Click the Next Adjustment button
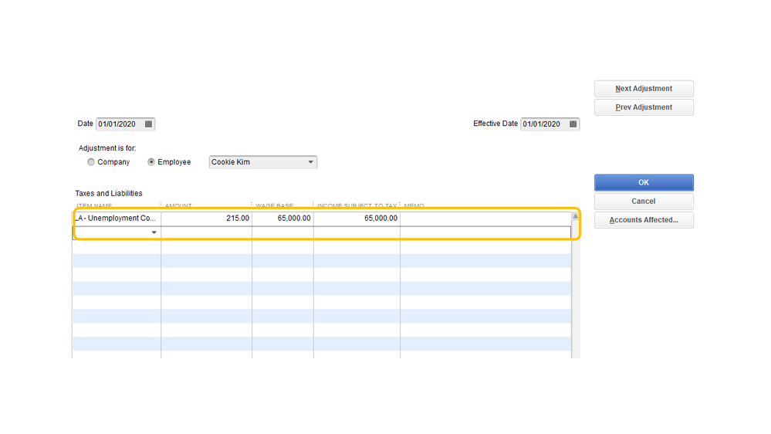This screenshot has width=771, height=434. (644, 89)
